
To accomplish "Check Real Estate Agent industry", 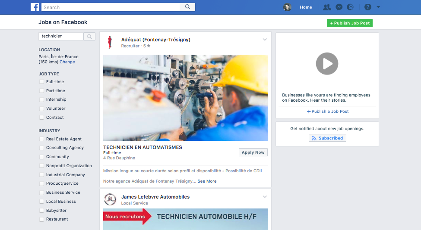I will coord(41,139).
